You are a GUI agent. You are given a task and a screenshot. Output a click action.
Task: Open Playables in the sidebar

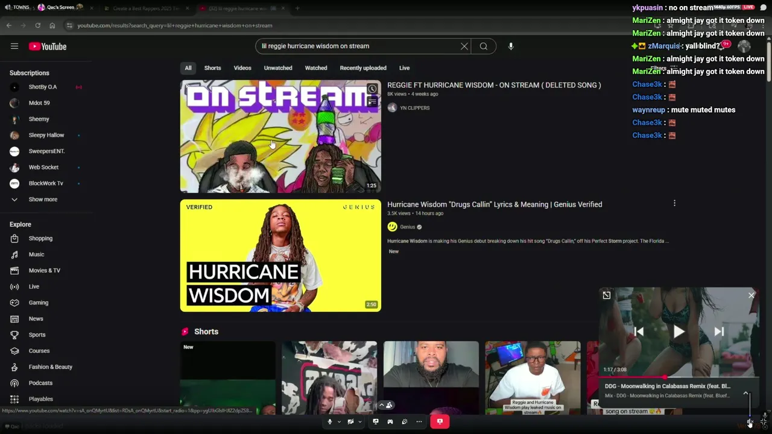40,399
